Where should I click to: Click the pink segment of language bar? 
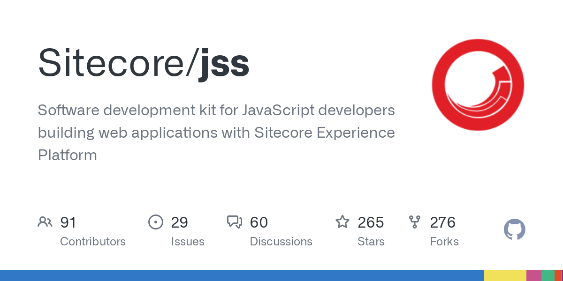tap(533, 275)
